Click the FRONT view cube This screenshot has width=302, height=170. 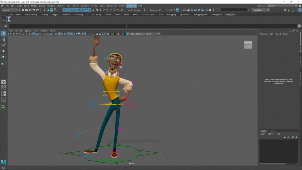click(248, 45)
